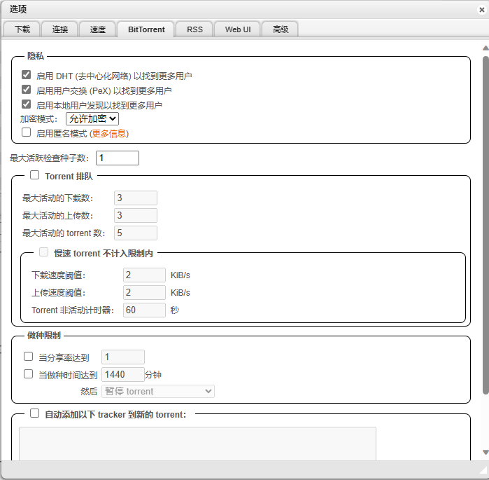The height and width of the screenshot is (480, 489).
Task: Expand the 然后 暂停 torrent dropdown
Action: 158,391
